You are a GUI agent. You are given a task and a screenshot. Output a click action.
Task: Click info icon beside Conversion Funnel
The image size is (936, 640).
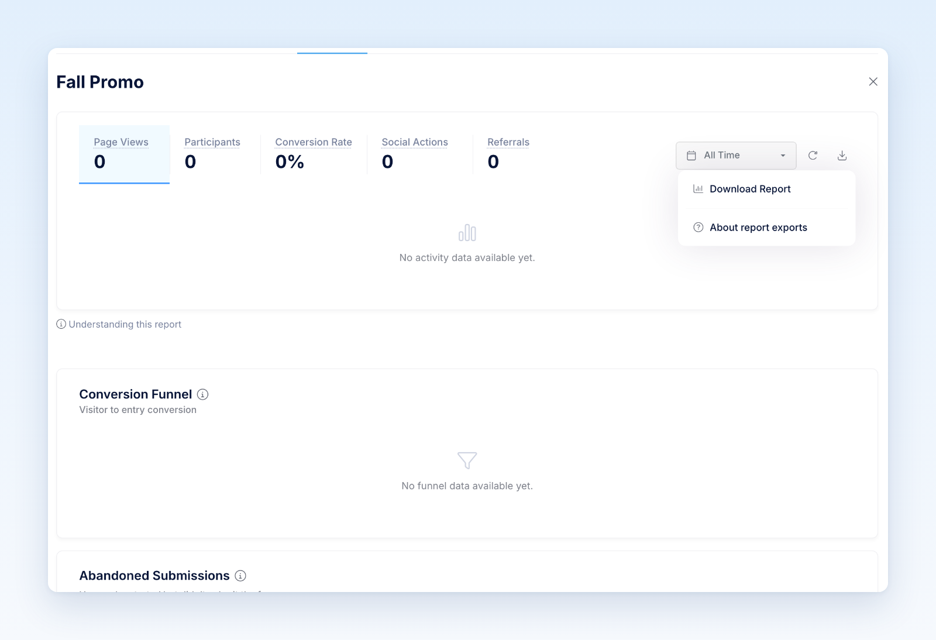[x=202, y=394]
